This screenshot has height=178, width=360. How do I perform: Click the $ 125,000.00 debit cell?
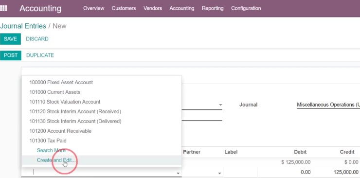[296, 162]
